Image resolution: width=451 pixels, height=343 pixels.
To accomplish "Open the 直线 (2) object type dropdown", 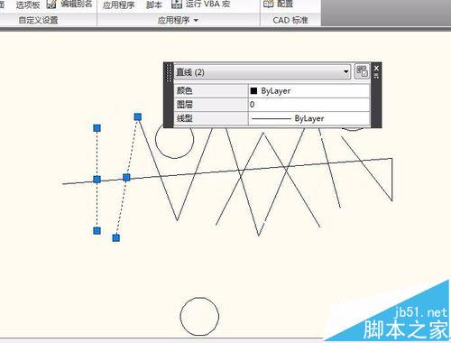I will coord(262,72).
